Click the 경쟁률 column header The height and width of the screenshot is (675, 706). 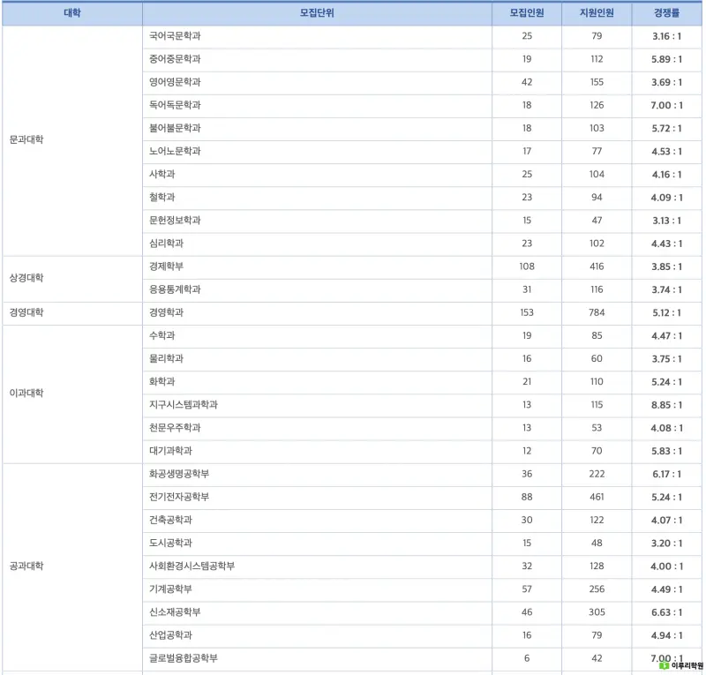click(x=667, y=13)
